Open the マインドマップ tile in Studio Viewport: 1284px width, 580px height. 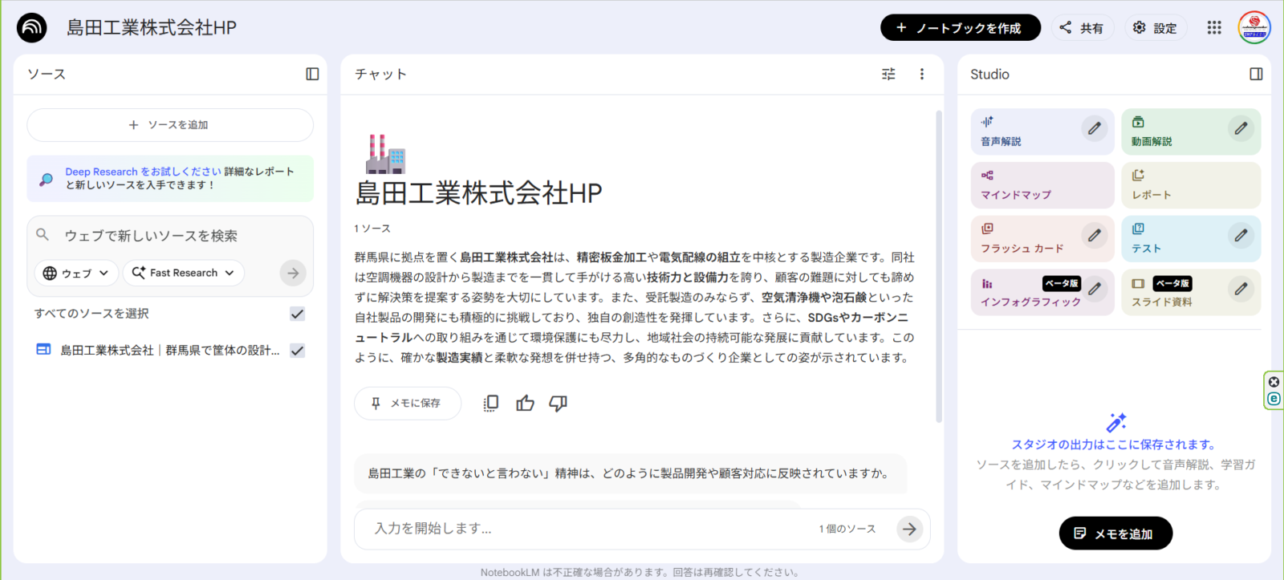1042,185
